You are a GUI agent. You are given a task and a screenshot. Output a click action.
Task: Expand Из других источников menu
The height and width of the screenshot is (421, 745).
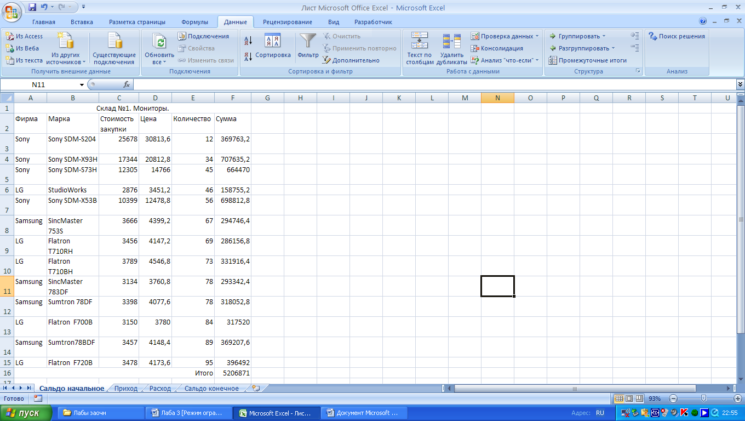66,49
